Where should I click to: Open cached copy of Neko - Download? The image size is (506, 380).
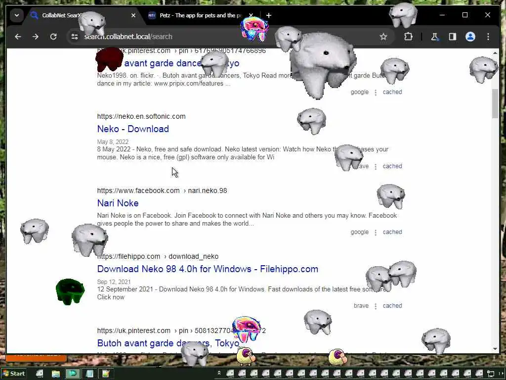392,166
